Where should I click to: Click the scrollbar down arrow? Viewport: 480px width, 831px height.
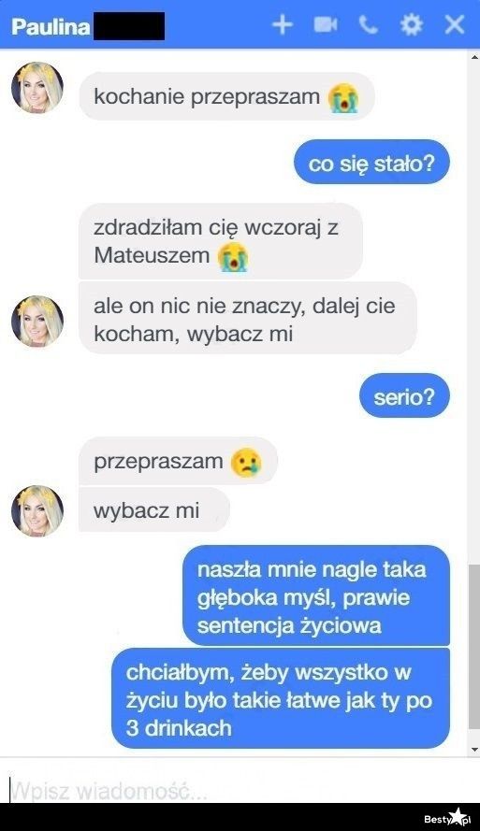(474, 750)
